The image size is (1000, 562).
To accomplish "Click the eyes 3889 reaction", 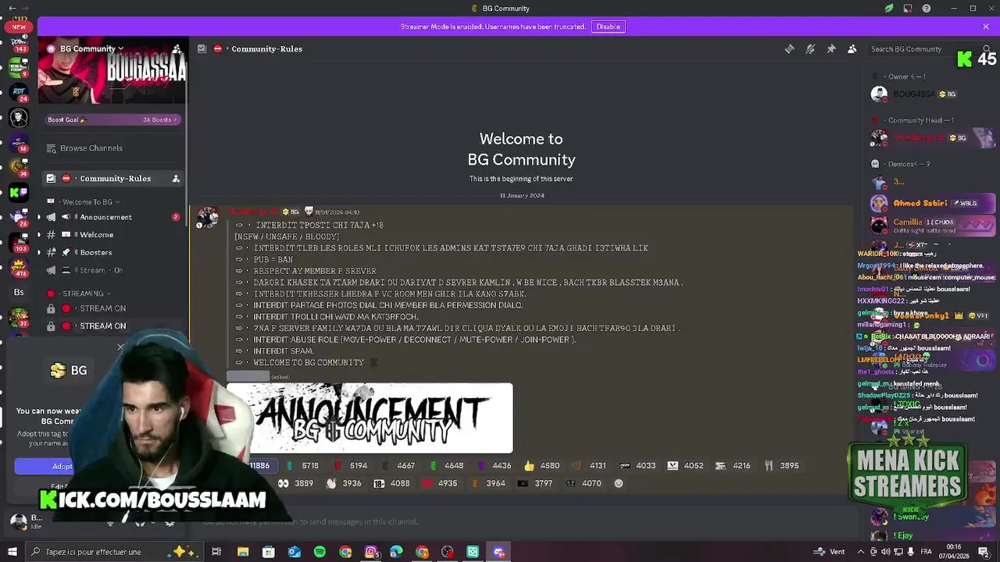I will tap(296, 483).
